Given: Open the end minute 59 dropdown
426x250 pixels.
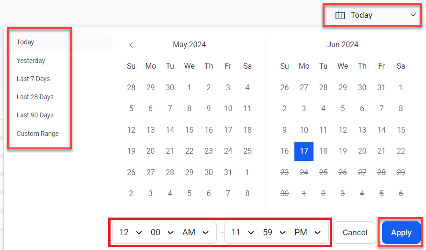Looking at the screenshot, I should (274, 233).
